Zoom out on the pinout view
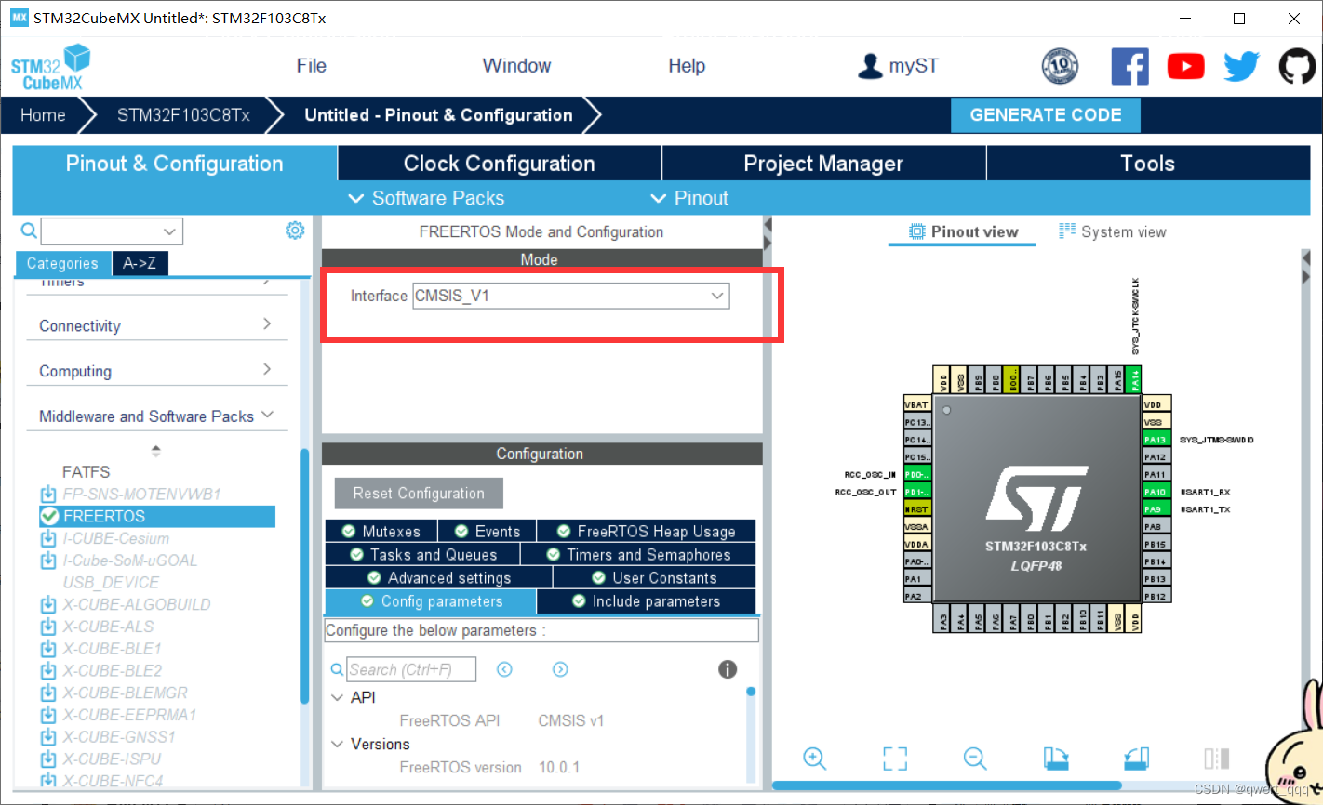The width and height of the screenshot is (1323, 805). pos(975,759)
